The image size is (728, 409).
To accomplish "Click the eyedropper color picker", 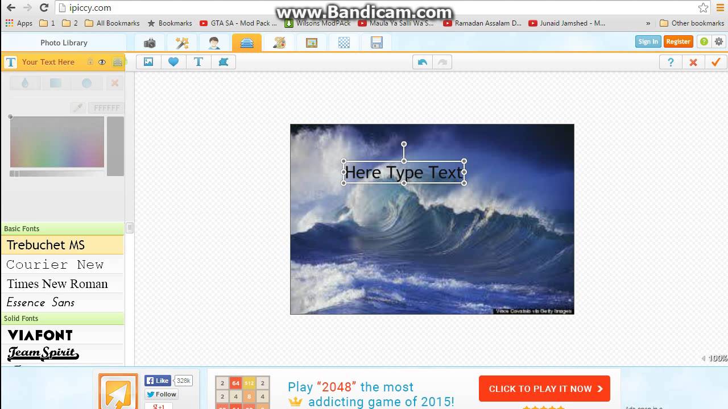I will [78, 107].
